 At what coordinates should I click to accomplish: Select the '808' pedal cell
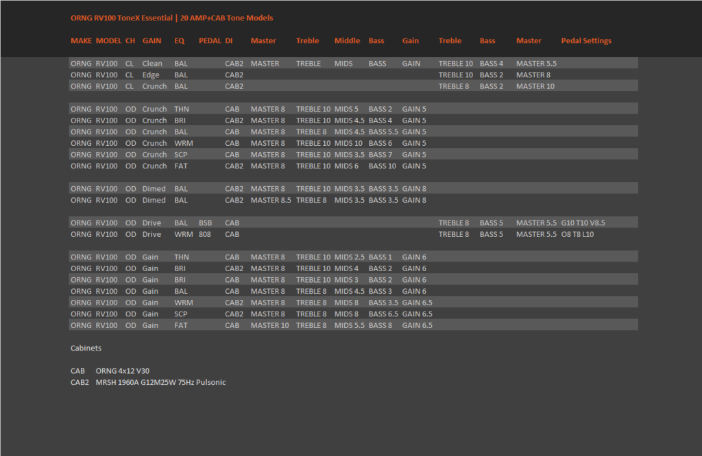[x=204, y=235]
